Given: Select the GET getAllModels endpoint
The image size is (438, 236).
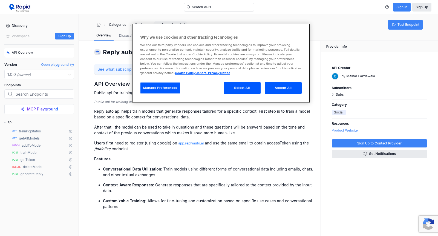Looking at the screenshot, I should 26,138.
